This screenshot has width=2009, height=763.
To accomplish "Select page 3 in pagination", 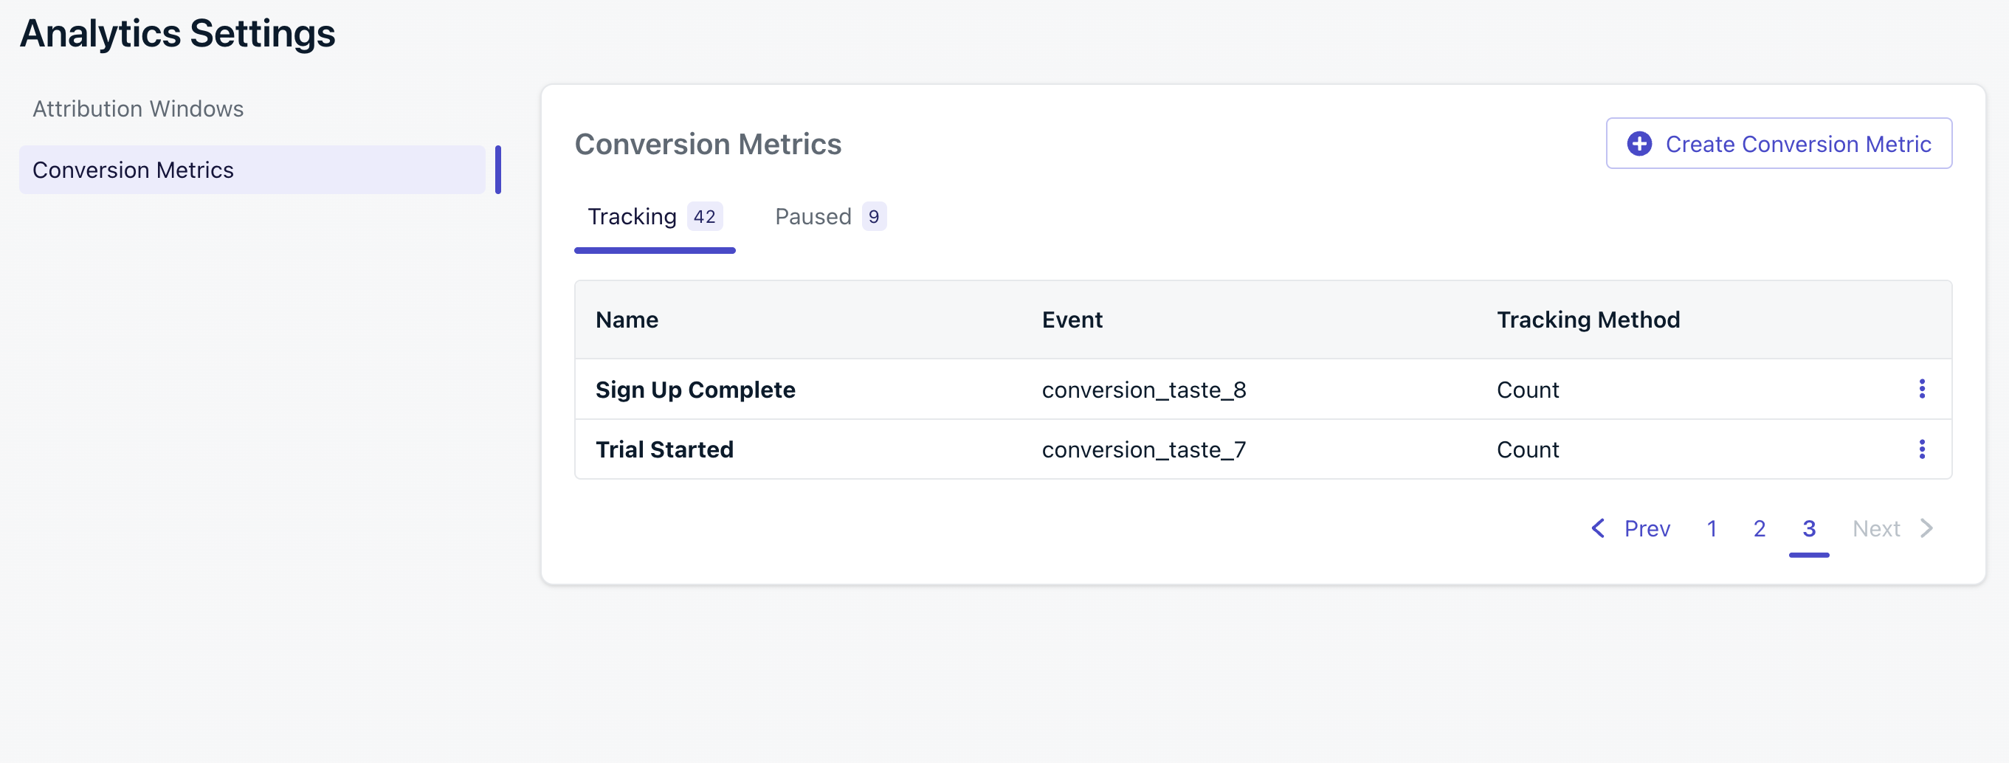I will click(x=1808, y=528).
